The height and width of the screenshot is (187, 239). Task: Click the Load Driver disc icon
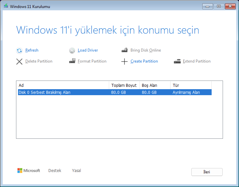72,51
